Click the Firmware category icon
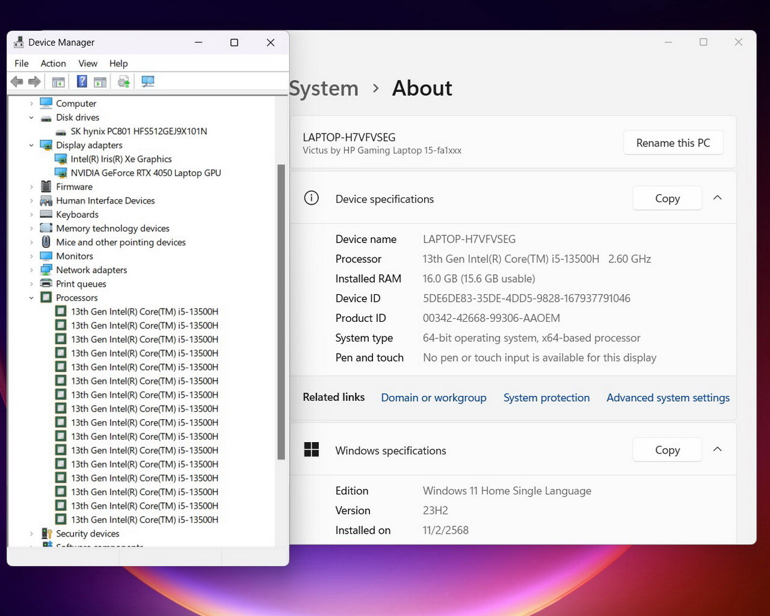Image resolution: width=770 pixels, height=616 pixels. coord(46,186)
